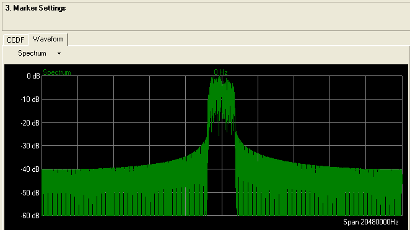The image size is (410, 230).
Task: Click the arrow beside the Spectrum selector
Action: click(x=59, y=54)
